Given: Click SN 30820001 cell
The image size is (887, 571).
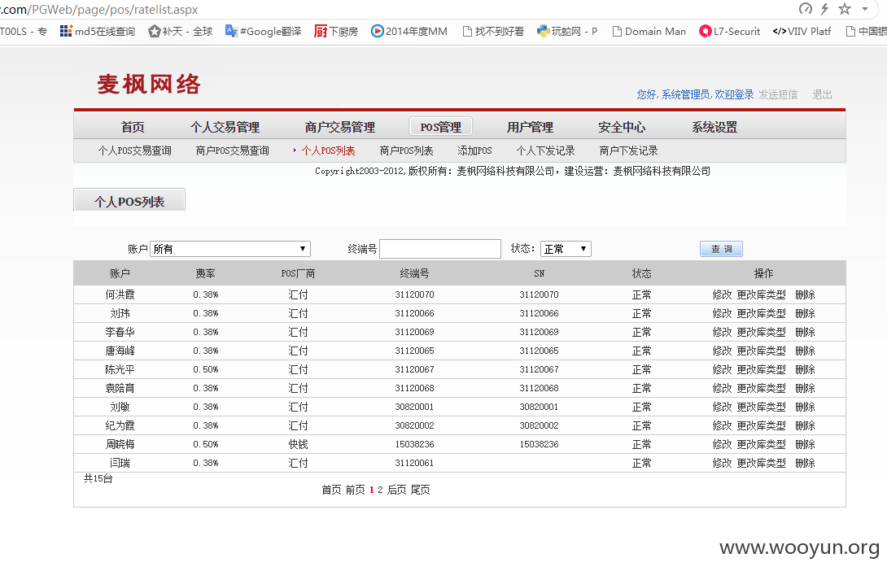Looking at the screenshot, I should tap(539, 407).
